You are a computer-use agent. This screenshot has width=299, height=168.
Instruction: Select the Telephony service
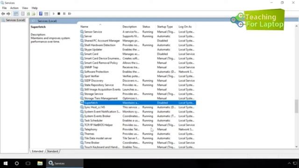pos(138,129)
